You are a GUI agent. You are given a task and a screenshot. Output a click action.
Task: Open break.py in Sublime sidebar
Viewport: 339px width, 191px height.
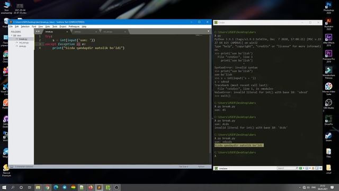coord(23,39)
